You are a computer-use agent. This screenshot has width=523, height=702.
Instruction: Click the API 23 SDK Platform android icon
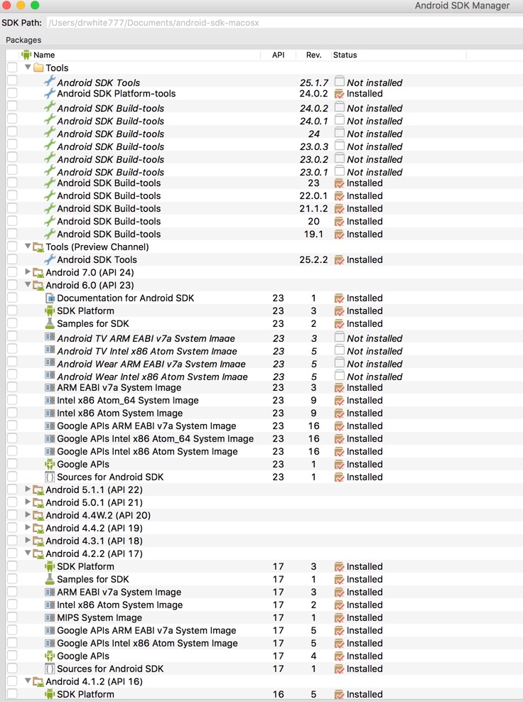(x=50, y=310)
